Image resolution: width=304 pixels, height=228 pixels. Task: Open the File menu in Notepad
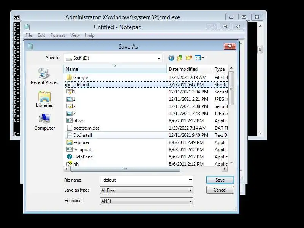coord(29,35)
